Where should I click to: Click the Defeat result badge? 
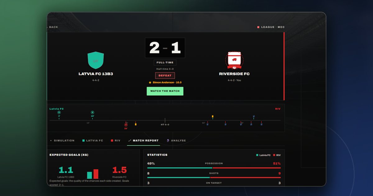(x=165, y=76)
